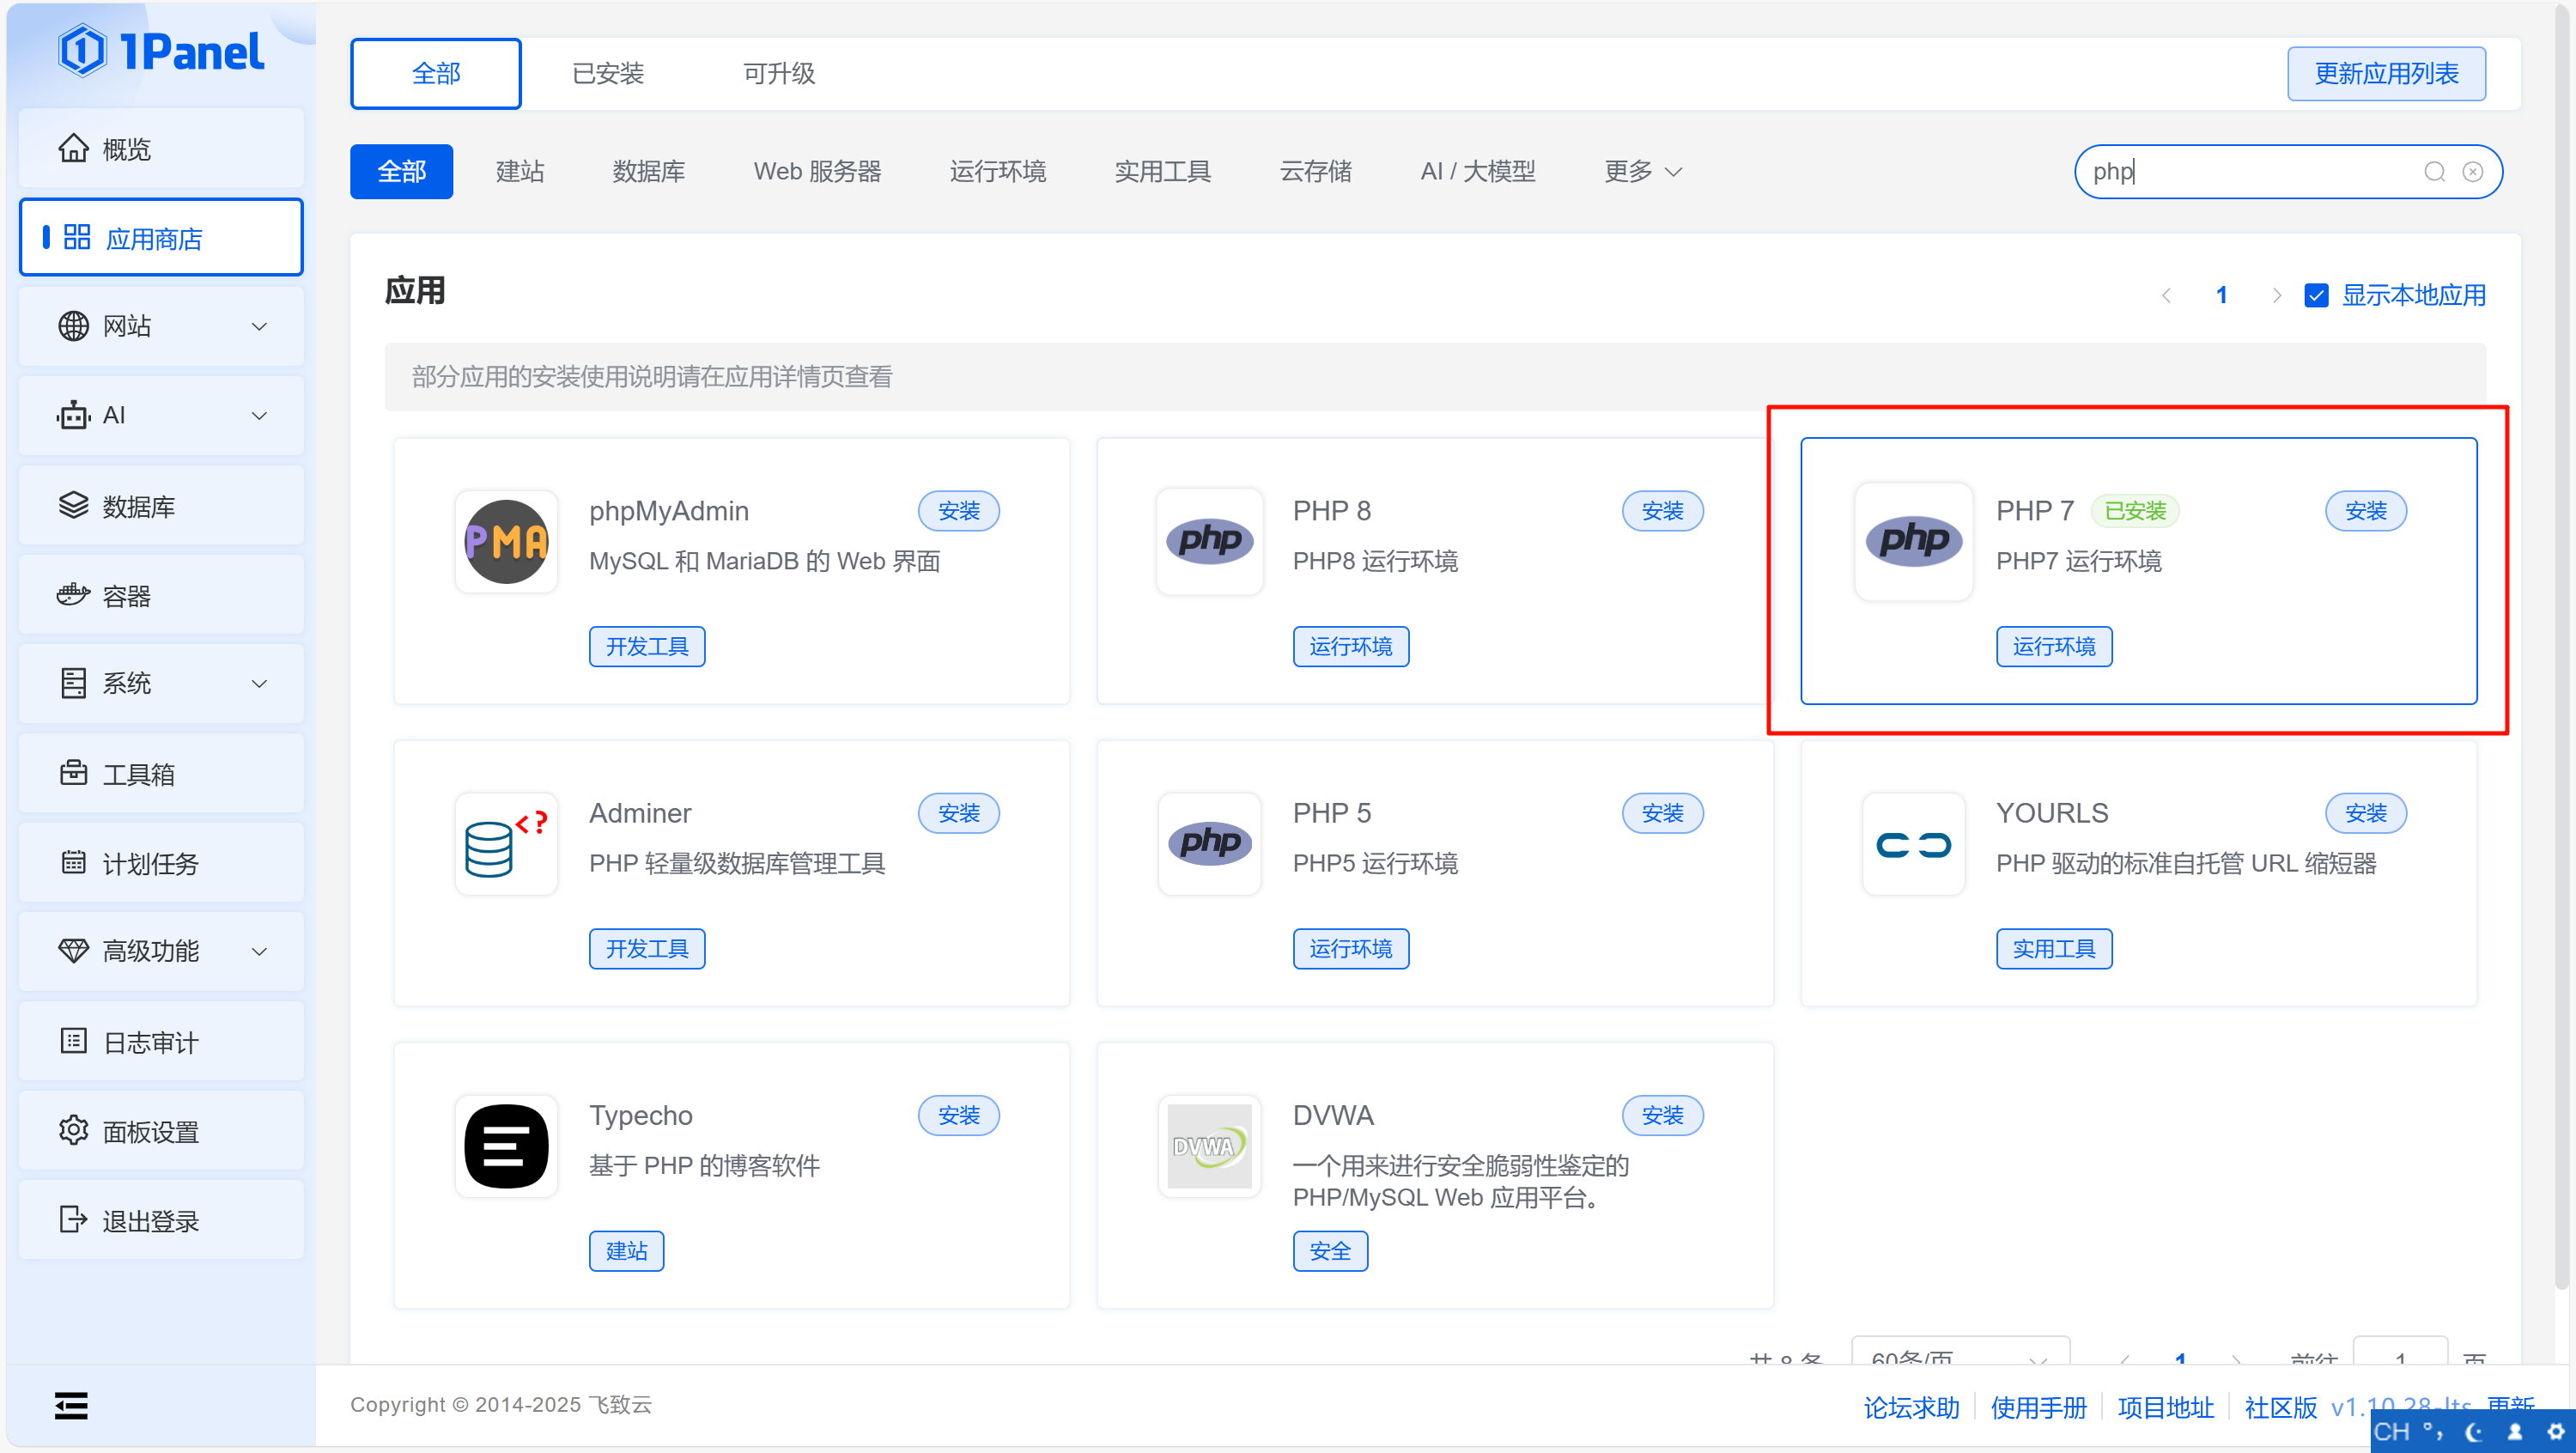Viewport: 2576px width, 1453px height.
Task: Open the Typecho app icon
Action: pyautogui.click(x=506, y=1146)
